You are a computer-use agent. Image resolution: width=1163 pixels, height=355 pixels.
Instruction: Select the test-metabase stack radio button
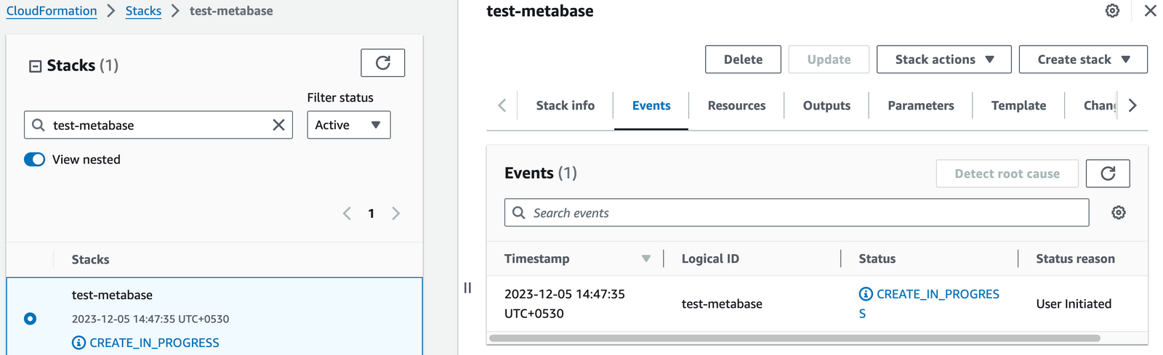[30, 319]
